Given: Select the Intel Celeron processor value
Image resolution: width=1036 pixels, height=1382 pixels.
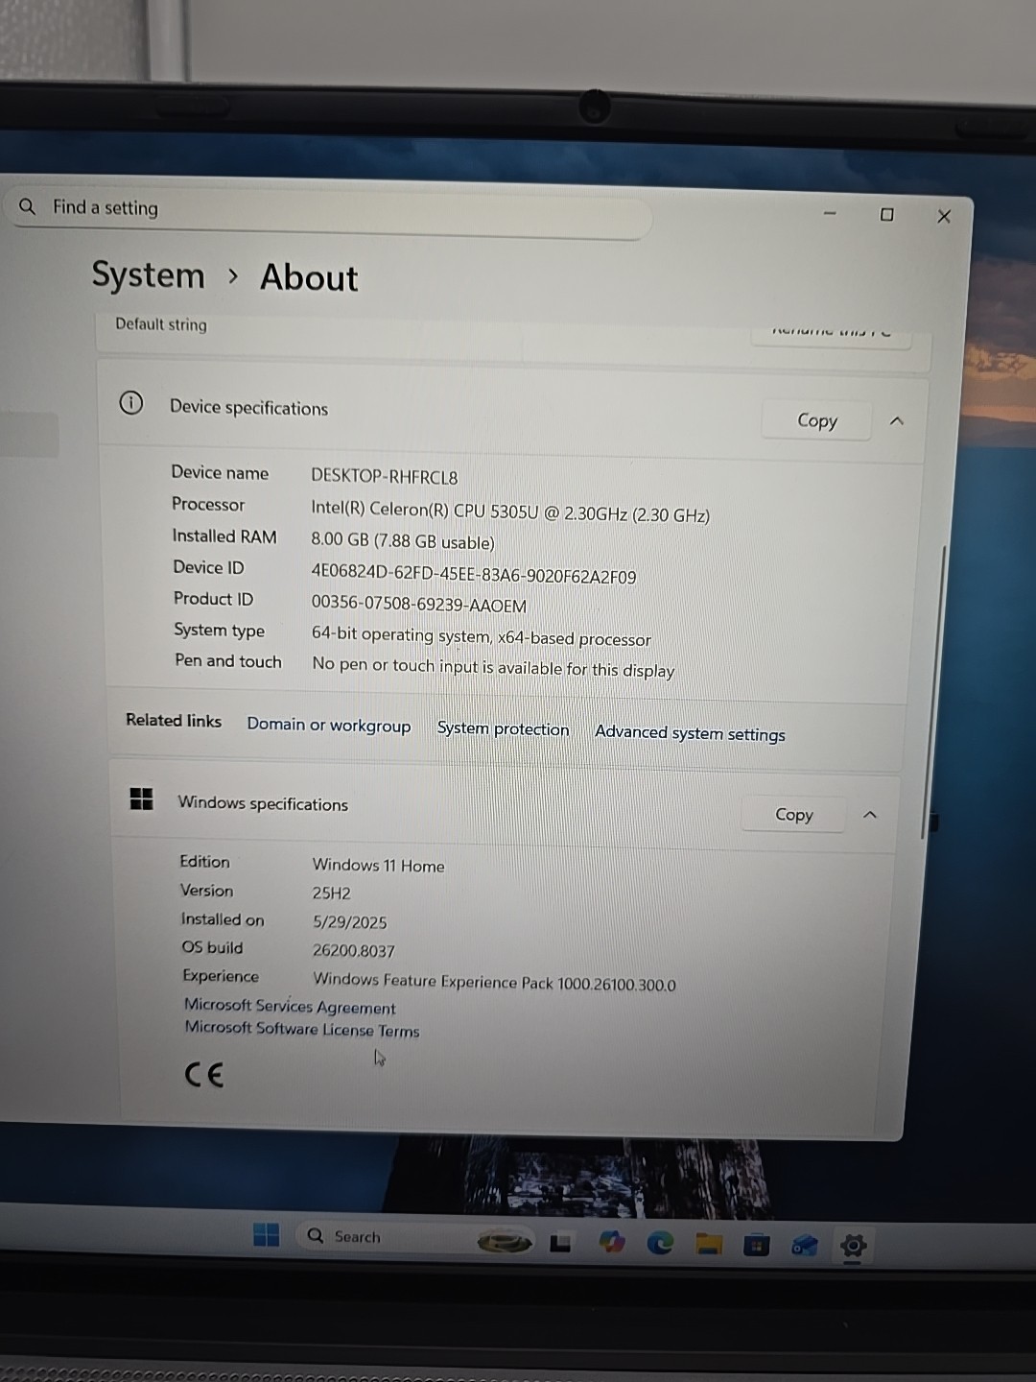Looking at the screenshot, I should point(510,513).
